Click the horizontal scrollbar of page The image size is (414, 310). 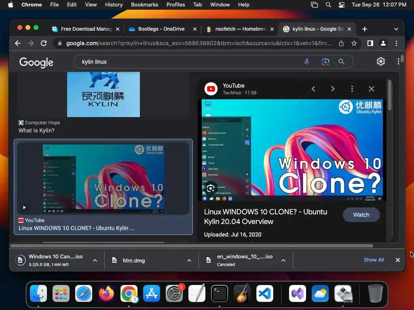(x=191, y=246)
